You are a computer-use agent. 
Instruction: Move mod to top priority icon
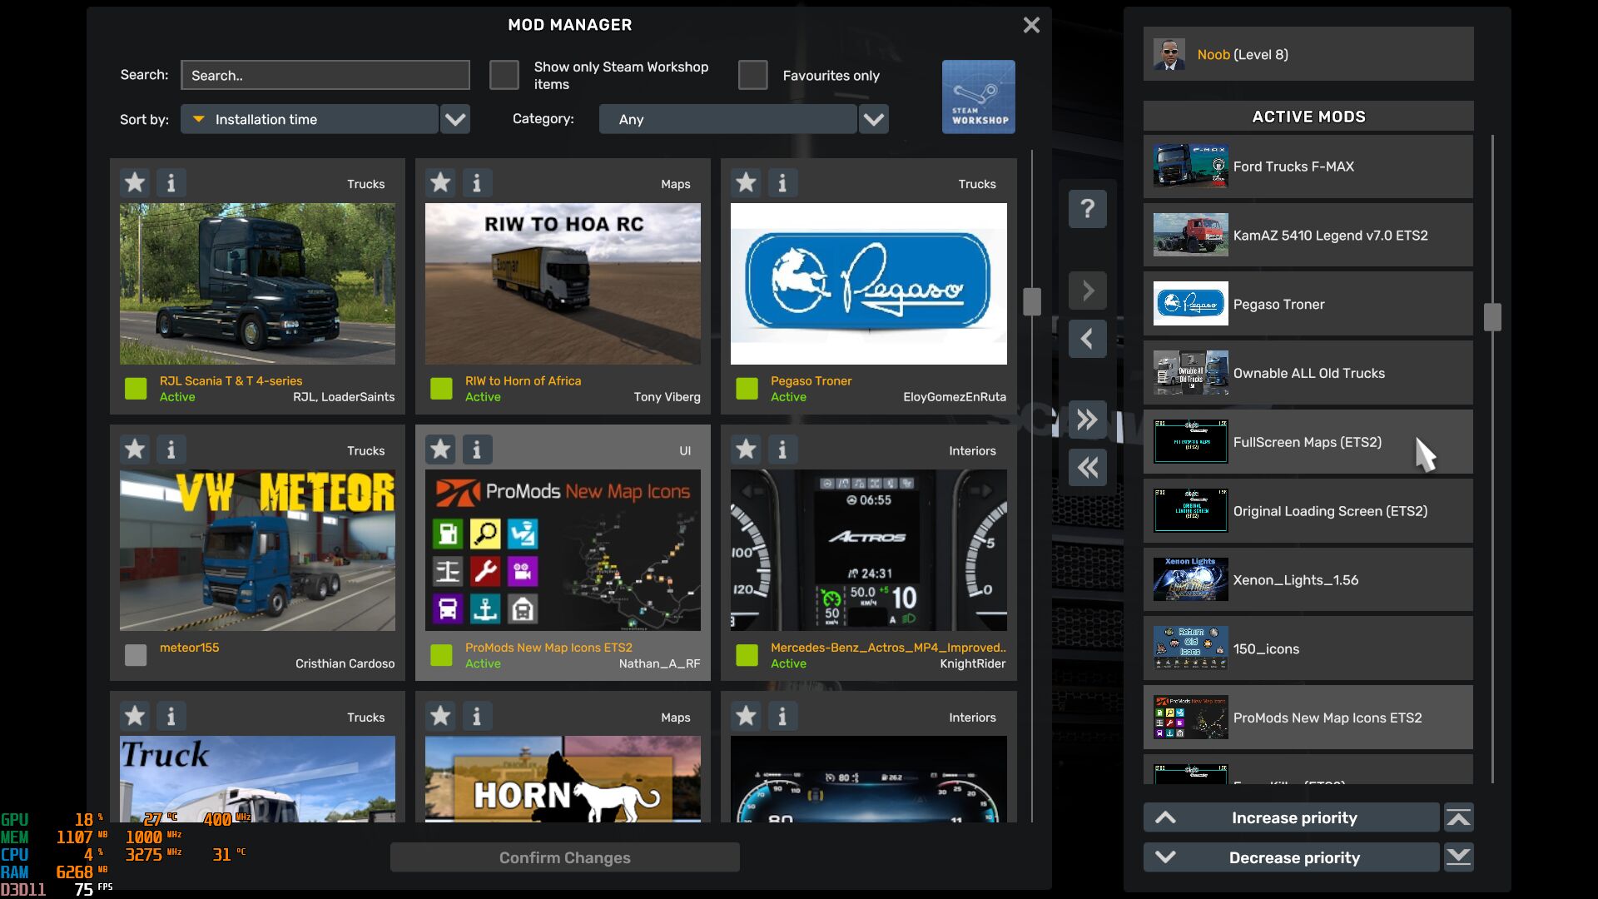[x=1458, y=817]
